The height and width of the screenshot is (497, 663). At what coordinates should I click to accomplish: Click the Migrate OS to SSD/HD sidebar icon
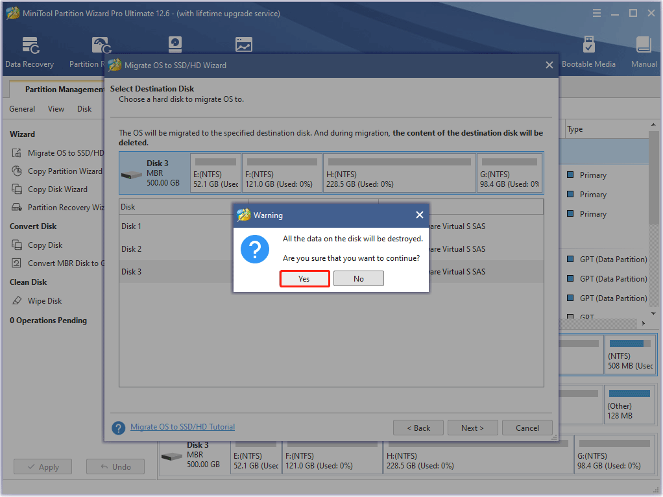pyautogui.click(x=16, y=152)
